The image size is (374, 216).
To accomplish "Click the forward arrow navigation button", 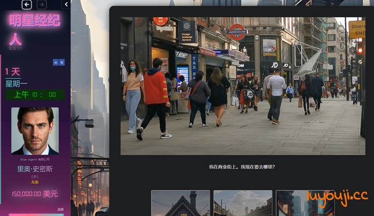I will point(42,4).
